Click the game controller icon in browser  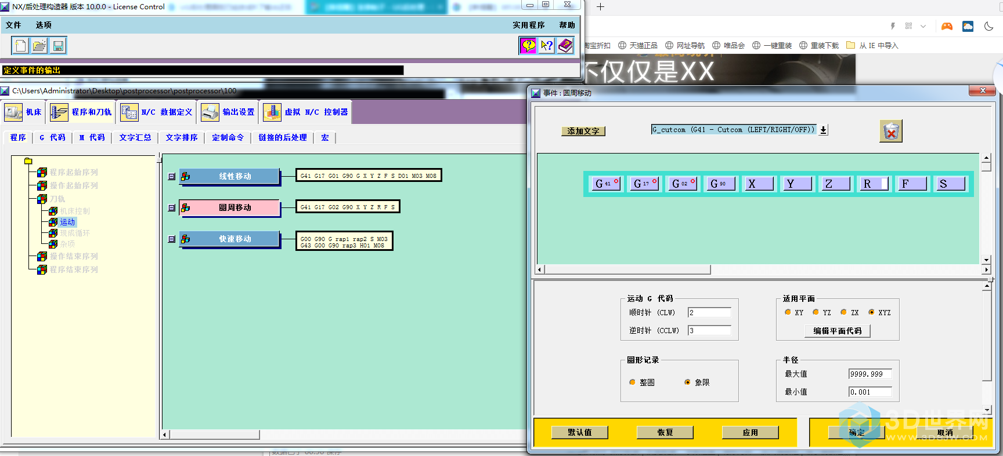point(947,26)
